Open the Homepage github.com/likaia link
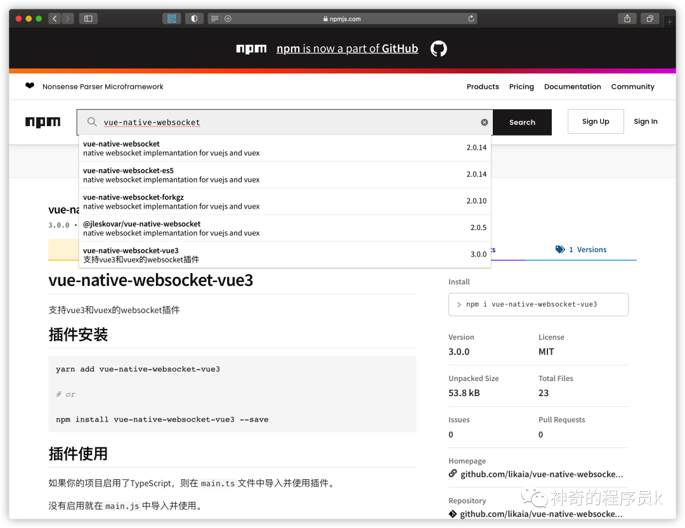The height and width of the screenshot is (528, 685). tap(541, 474)
